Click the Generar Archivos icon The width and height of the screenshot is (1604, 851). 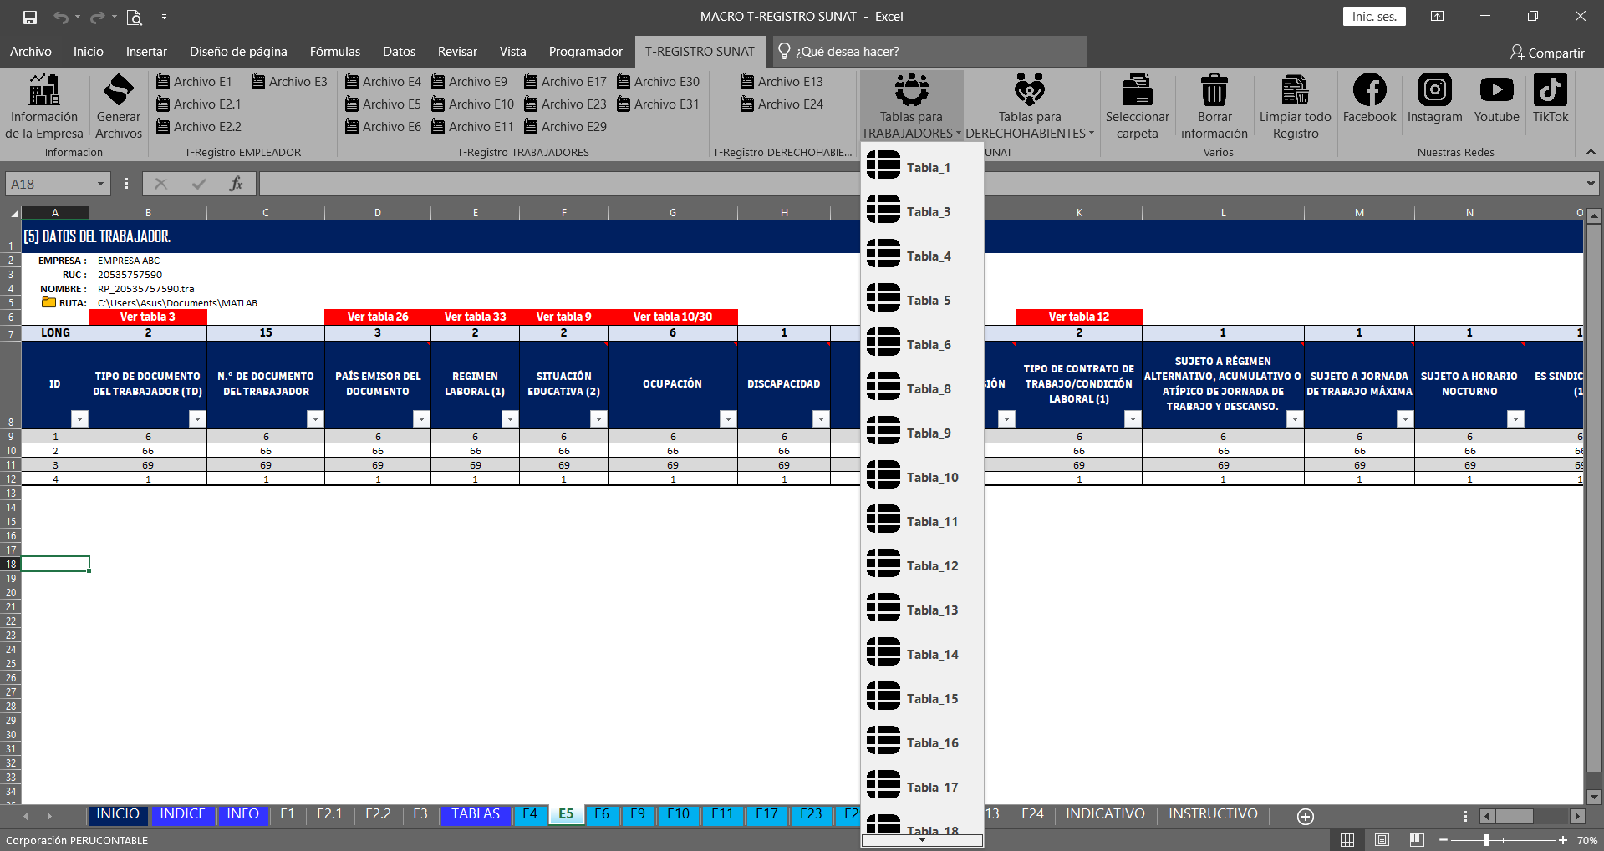(118, 90)
